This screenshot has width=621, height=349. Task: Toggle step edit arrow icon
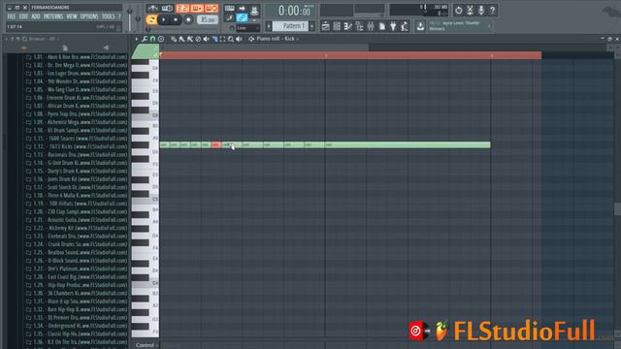(x=242, y=9)
